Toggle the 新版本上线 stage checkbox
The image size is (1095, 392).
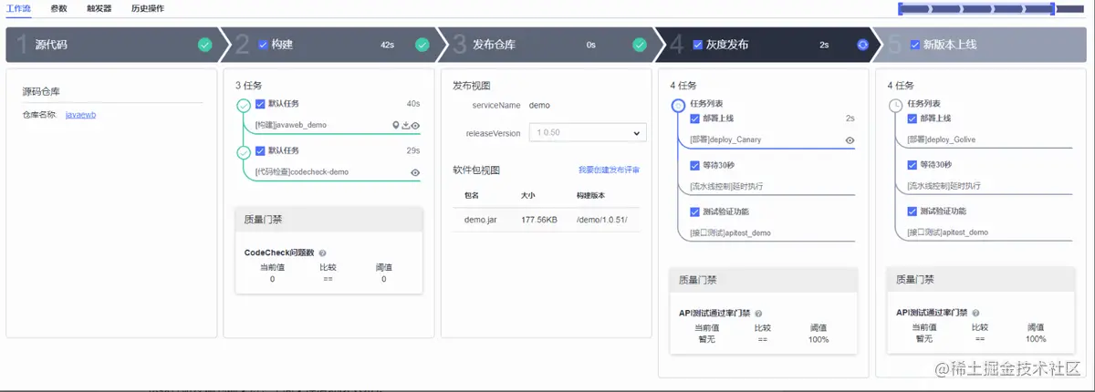coord(915,44)
